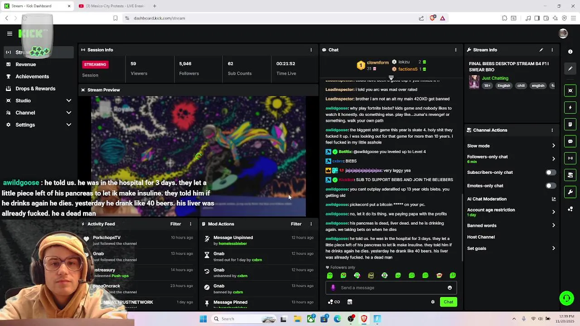This screenshot has height=326, width=580.
Task: Click cxbrn link on Gnab timed-out entry
Action: pyautogui.click(x=256, y=260)
